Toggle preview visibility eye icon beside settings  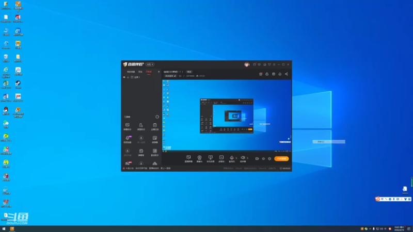pyautogui.click(x=263, y=159)
